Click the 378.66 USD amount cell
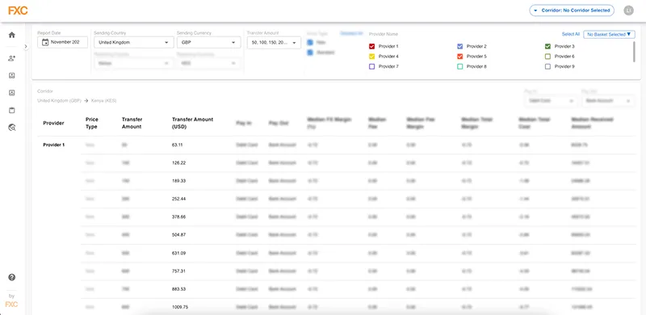This screenshot has height=315, width=646. pos(178,217)
